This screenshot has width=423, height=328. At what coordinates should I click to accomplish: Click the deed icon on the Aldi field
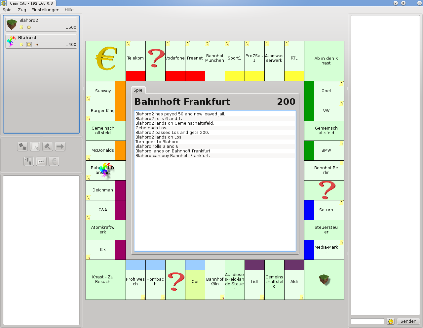(x=302, y=297)
